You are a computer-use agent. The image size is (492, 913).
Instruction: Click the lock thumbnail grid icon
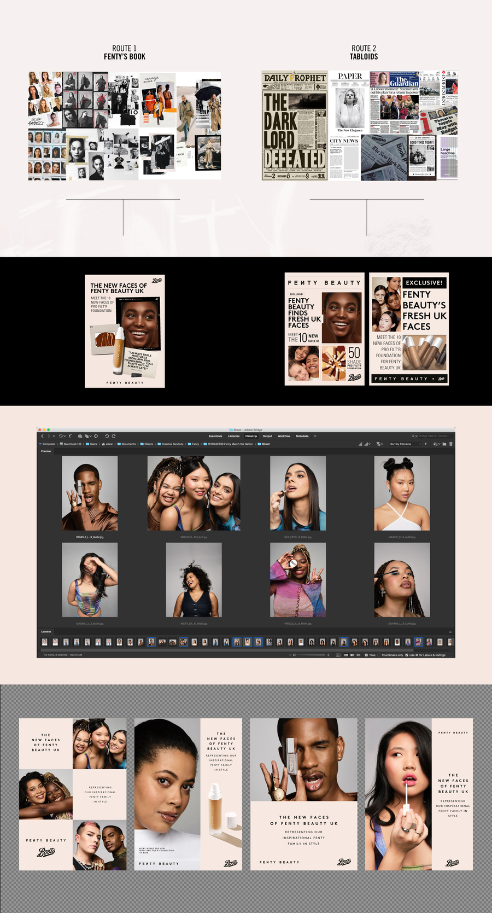pyautogui.click(x=338, y=655)
